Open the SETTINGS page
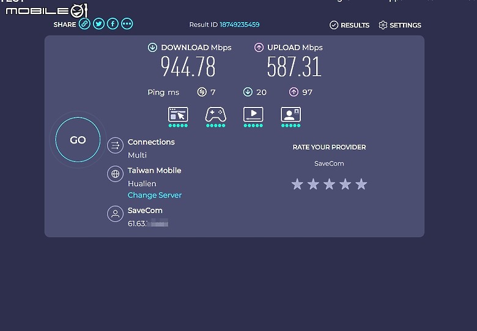This screenshot has height=331, width=477. coord(400,25)
